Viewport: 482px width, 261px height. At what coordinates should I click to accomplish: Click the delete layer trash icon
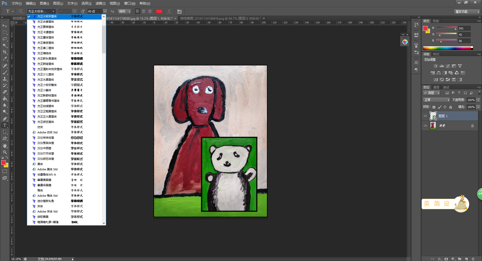click(473, 259)
